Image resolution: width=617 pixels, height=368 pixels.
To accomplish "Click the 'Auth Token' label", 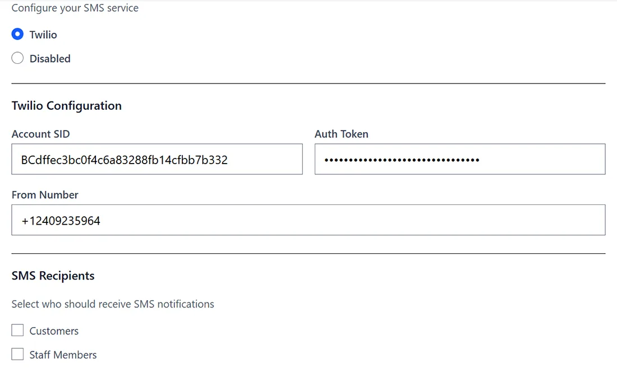I will coord(342,134).
